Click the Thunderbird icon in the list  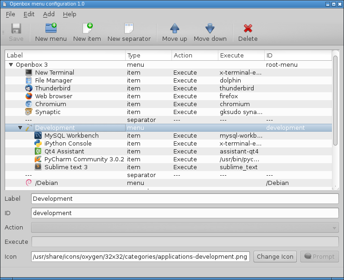coord(29,88)
